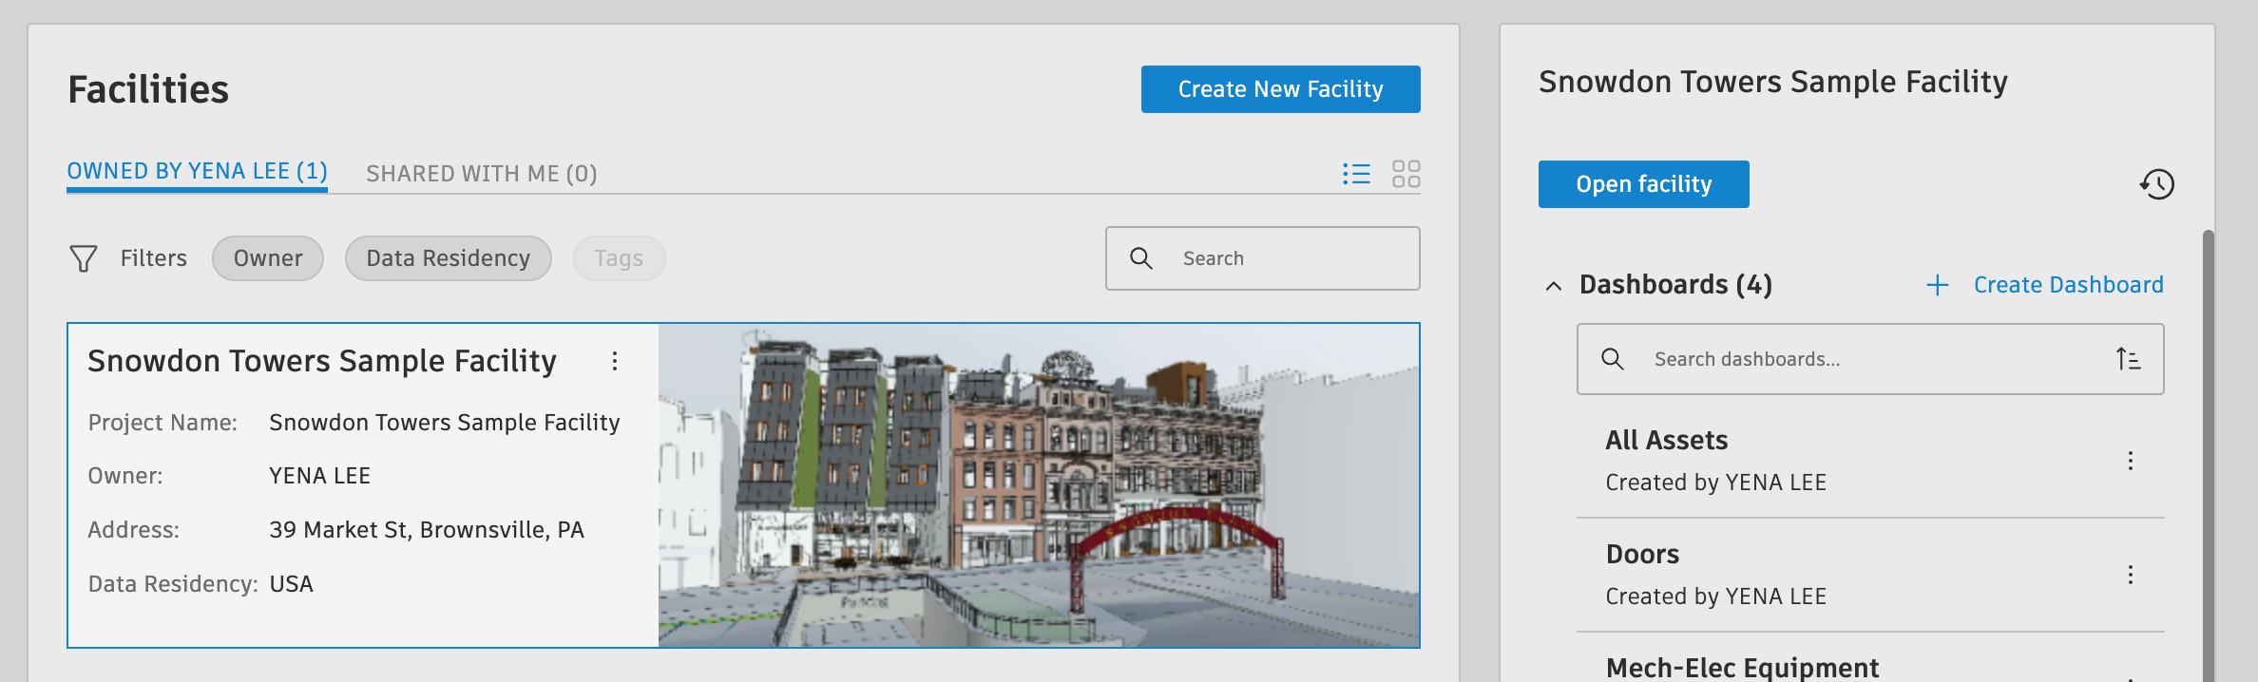Focus the facilities Search field
The height and width of the screenshot is (682, 2258).
1263,258
